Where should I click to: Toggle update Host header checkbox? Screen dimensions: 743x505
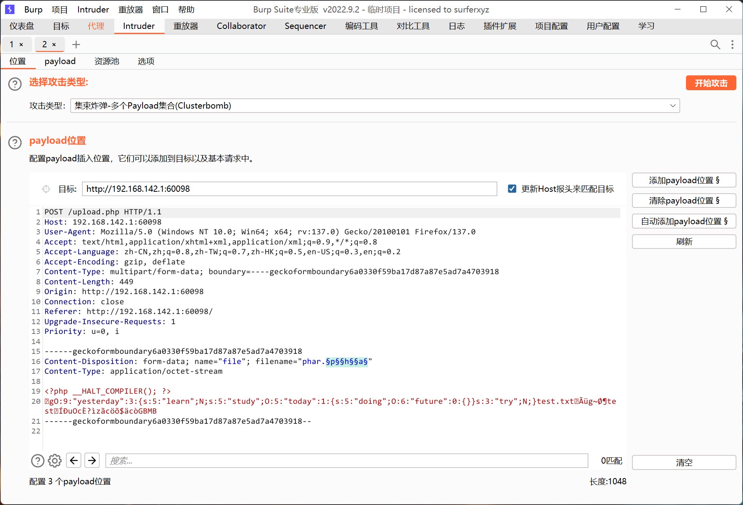tap(512, 189)
